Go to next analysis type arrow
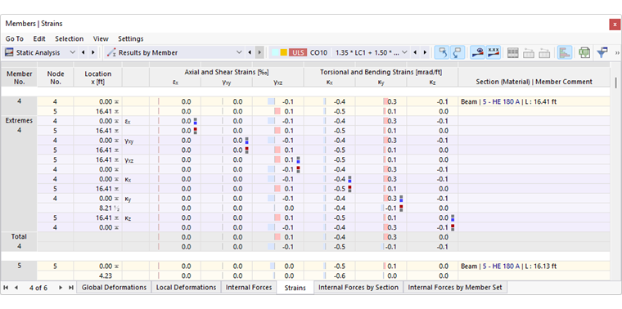The image size is (622, 309). (92, 52)
